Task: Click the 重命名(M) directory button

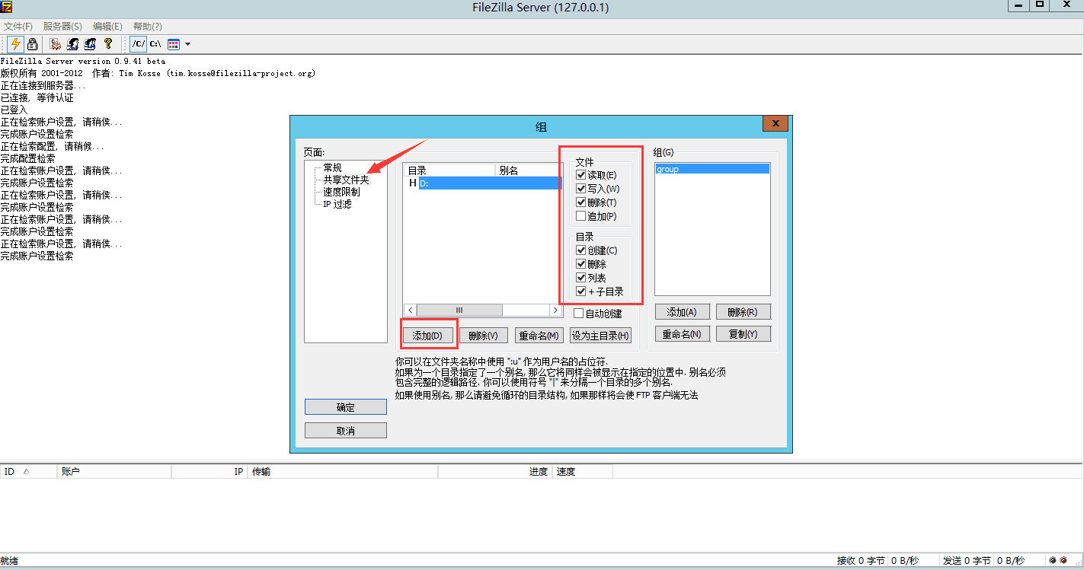Action: click(539, 336)
